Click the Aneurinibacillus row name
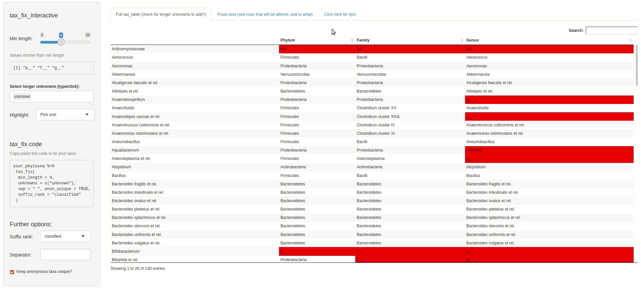This screenshot has height=294, width=641. [x=126, y=142]
